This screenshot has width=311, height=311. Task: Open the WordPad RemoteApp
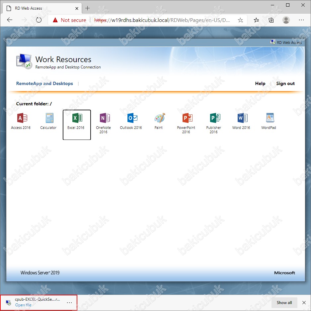coord(269,121)
